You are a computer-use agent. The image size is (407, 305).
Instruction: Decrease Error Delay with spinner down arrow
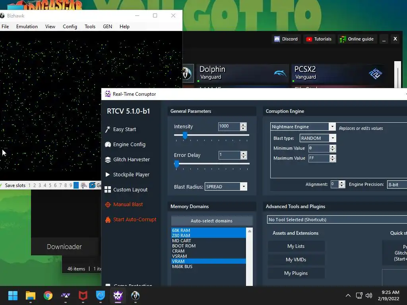244,157
